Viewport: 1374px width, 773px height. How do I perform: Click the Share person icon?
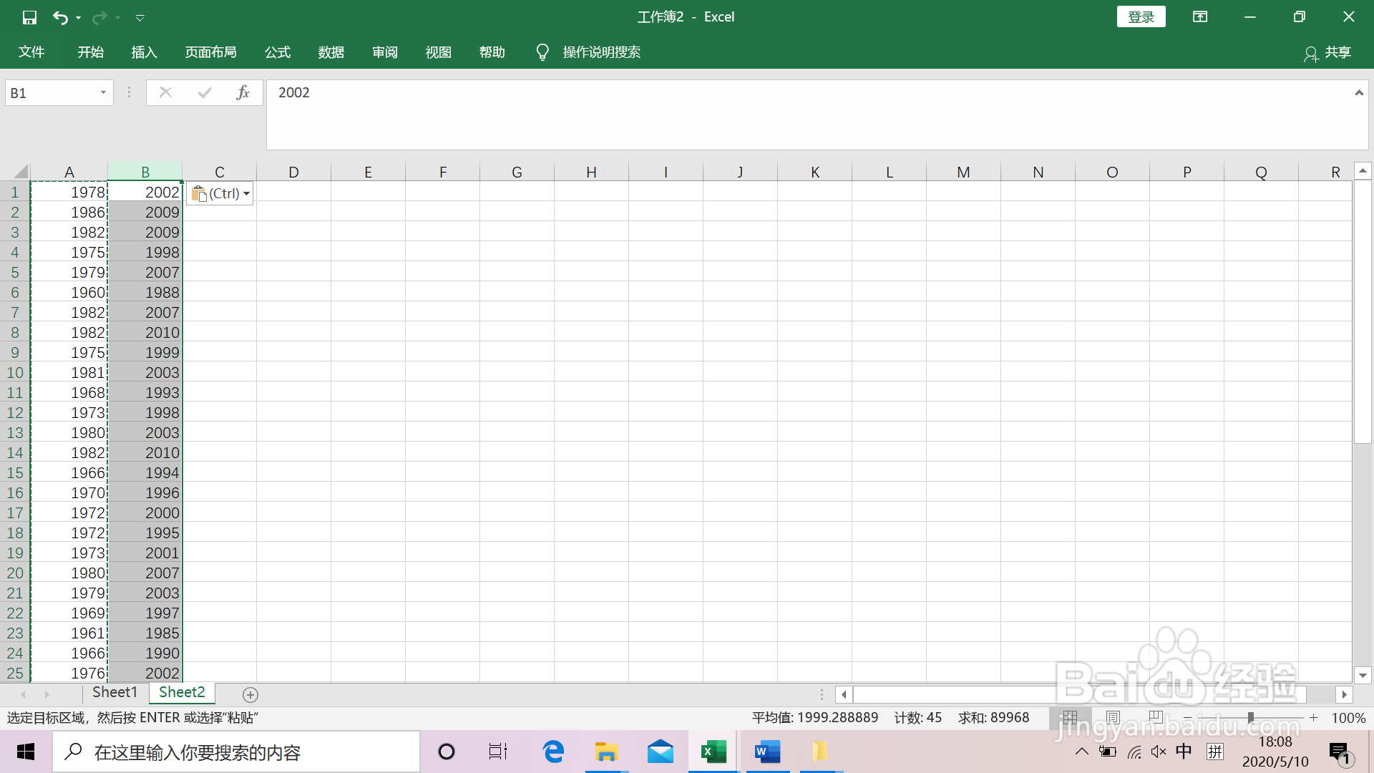pos(1310,53)
